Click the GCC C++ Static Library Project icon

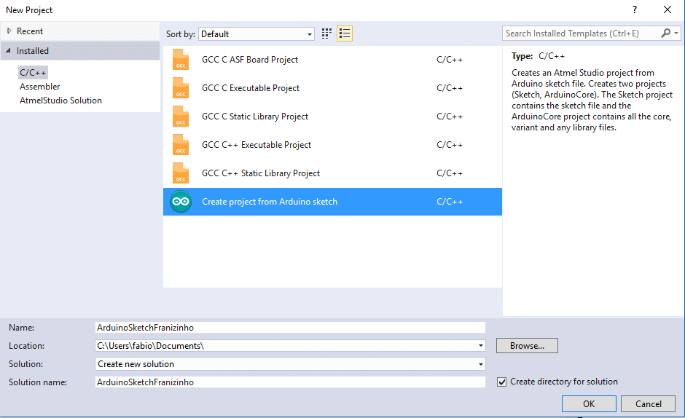point(181,173)
